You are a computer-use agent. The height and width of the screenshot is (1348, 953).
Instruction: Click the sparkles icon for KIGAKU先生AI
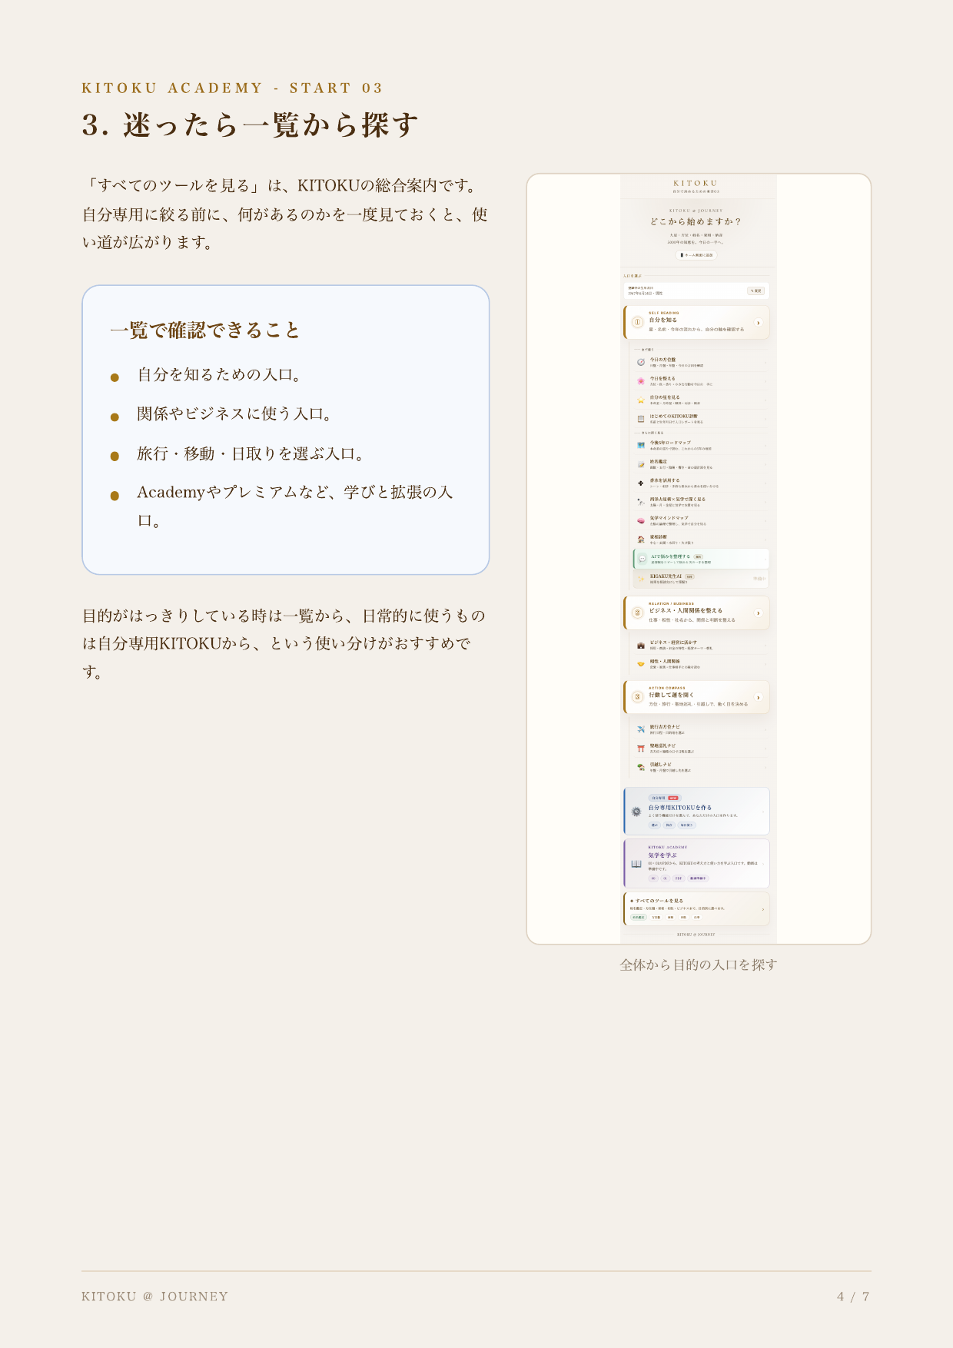tap(642, 579)
